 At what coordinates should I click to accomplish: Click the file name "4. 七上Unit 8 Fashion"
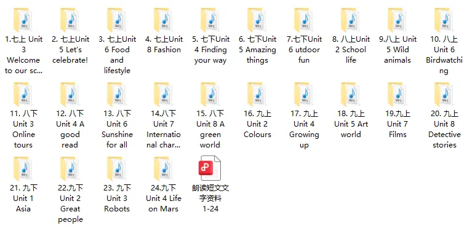[x=164, y=44]
